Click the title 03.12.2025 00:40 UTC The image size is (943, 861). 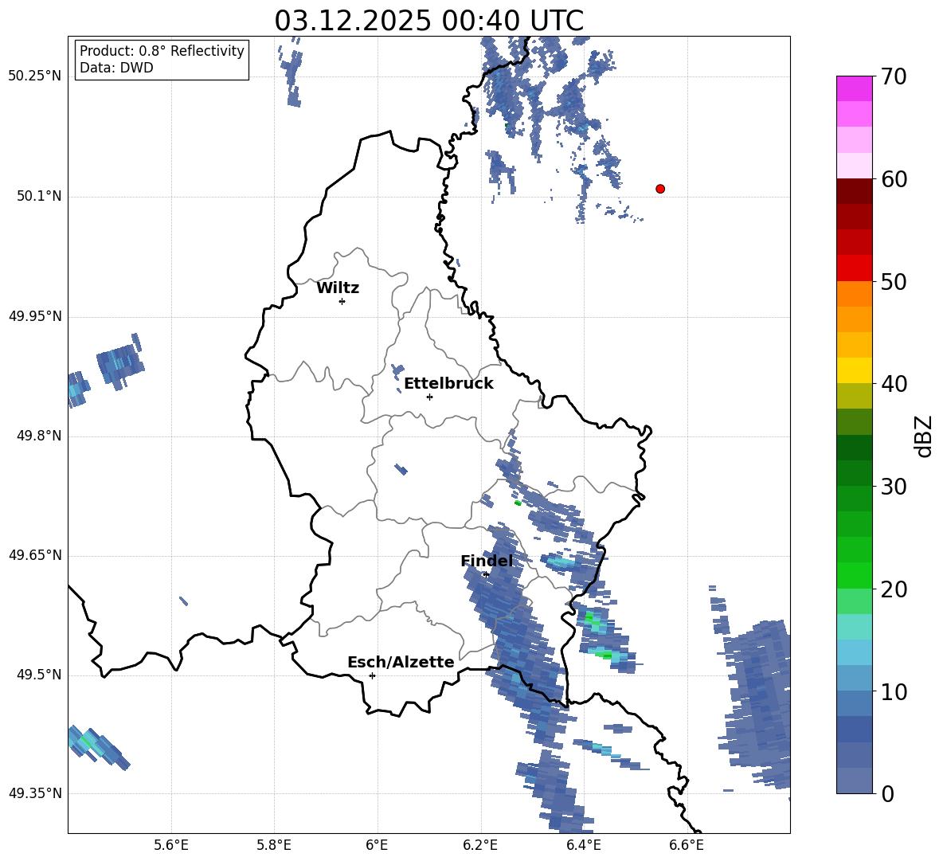428,21
